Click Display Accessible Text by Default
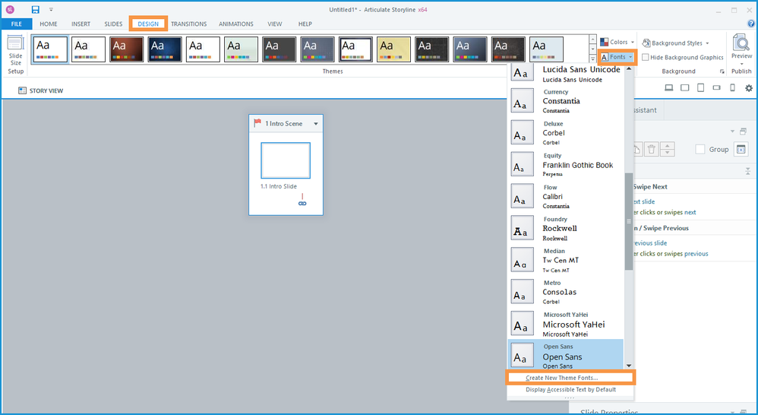Viewport: 758px width, 415px height. tap(570, 389)
